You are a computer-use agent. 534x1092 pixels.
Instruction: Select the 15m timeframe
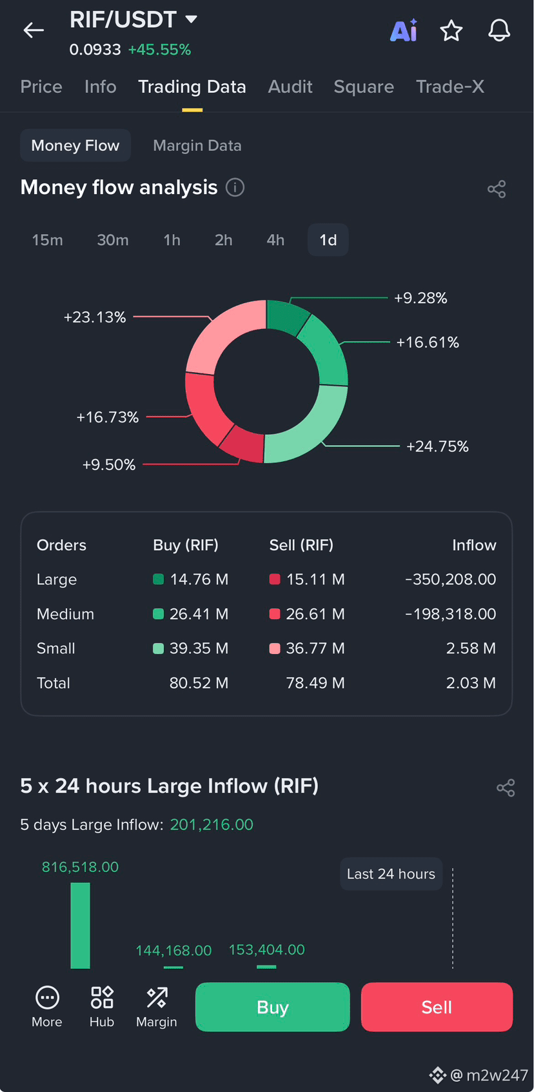click(x=48, y=240)
